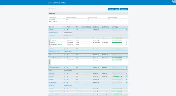Open the three-dot menu for Dunder Mifflin's agent row
Image resolution: width=176 pixels, height=96 pixels.
[126, 60]
